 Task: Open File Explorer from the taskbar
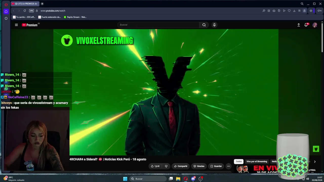point(178,179)
